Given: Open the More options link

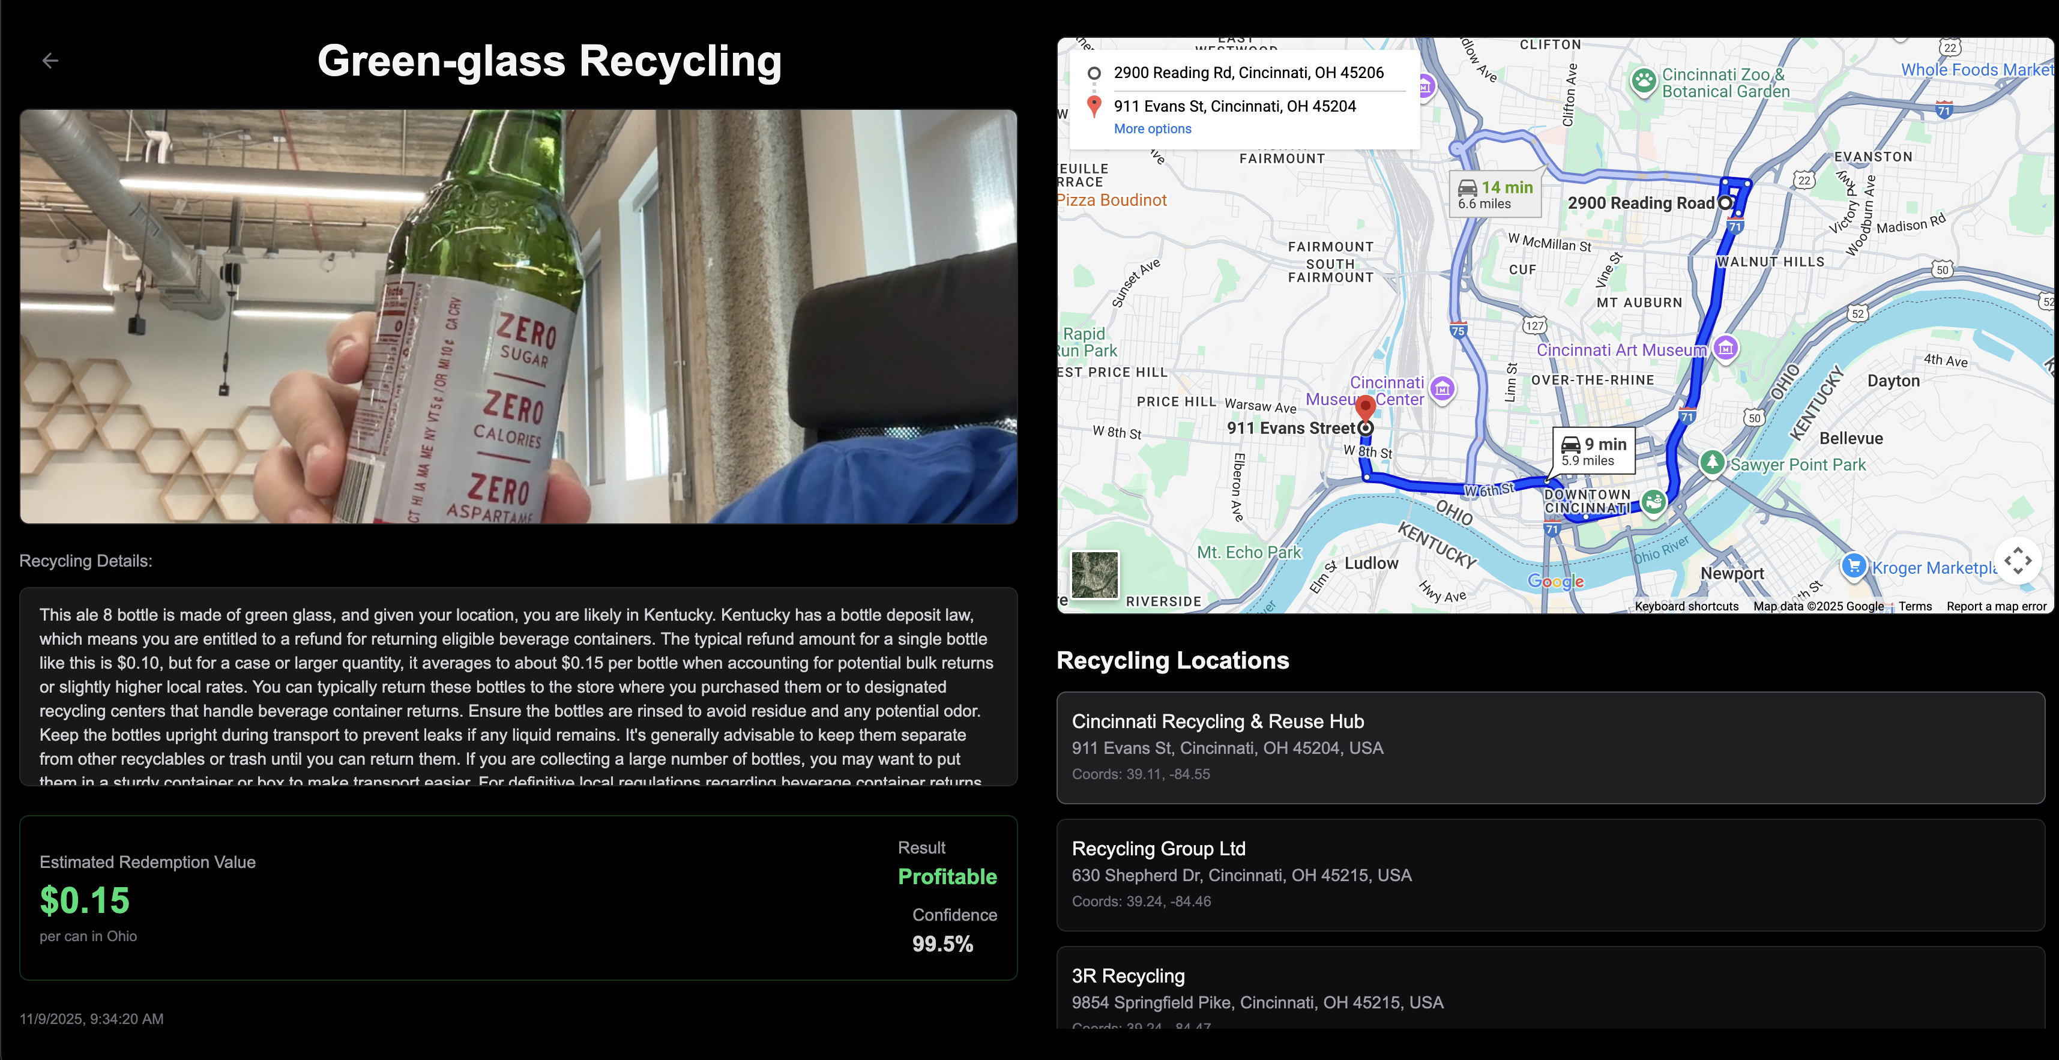Looking at the screenshot, I should tap(1152, 128).
